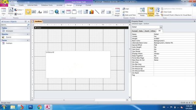Screen dimensions: 196x110
Task: Choose the Tab Control icon
Action: [x=51, y=12]
